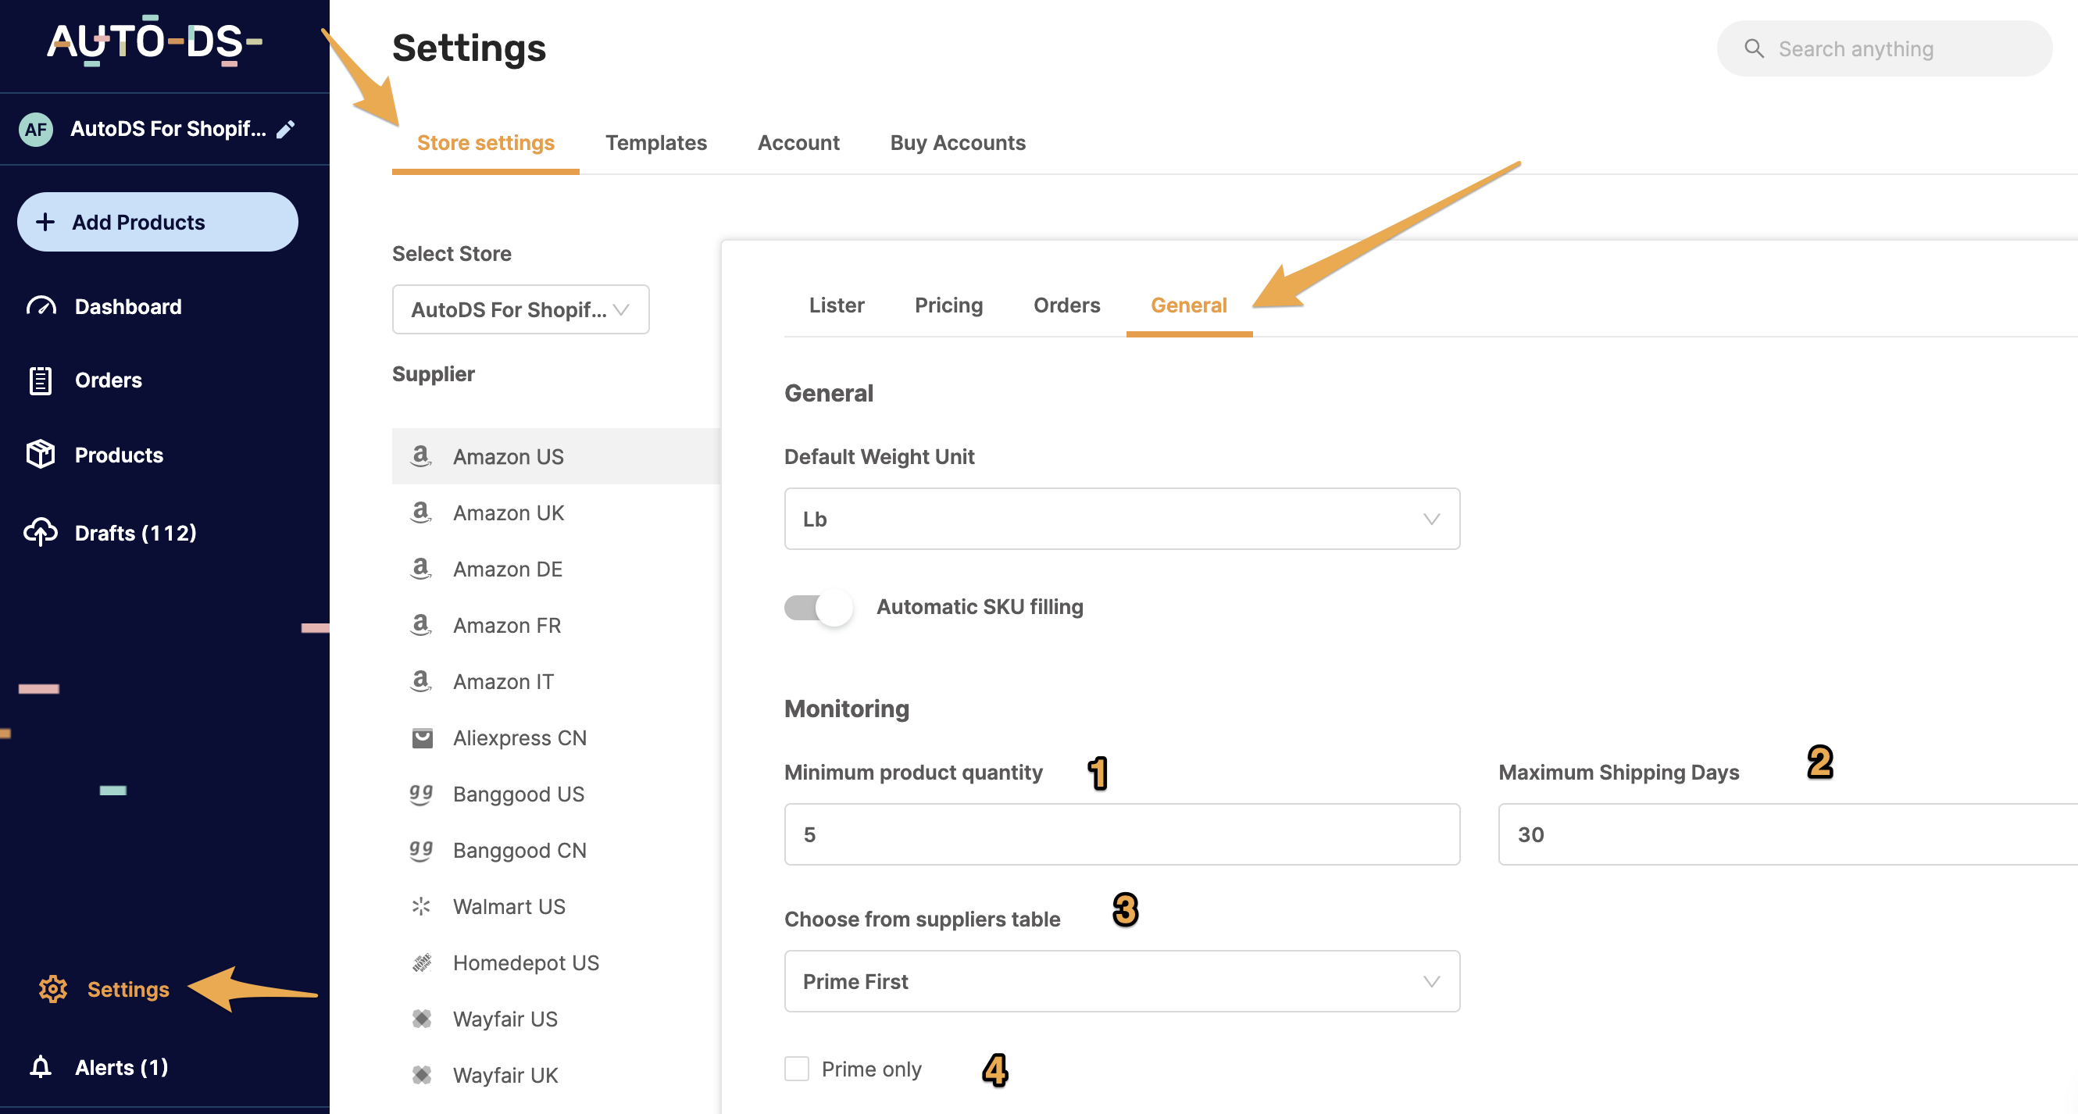The width and height of the screenshot is (2078, 1114).
Task: Open the Pricing settings tab
Action: 948,305
